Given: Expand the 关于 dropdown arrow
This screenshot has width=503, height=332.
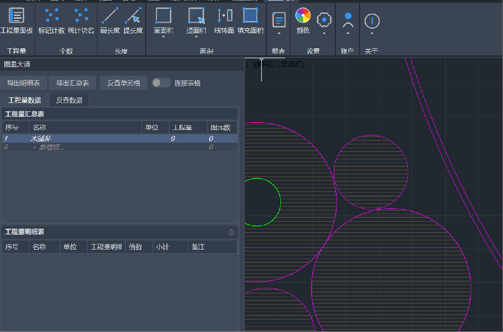Looking at the screenshot, I should (x=372, y=34).
